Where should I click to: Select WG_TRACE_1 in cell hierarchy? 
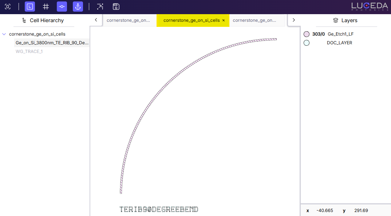tap(29, 52)
